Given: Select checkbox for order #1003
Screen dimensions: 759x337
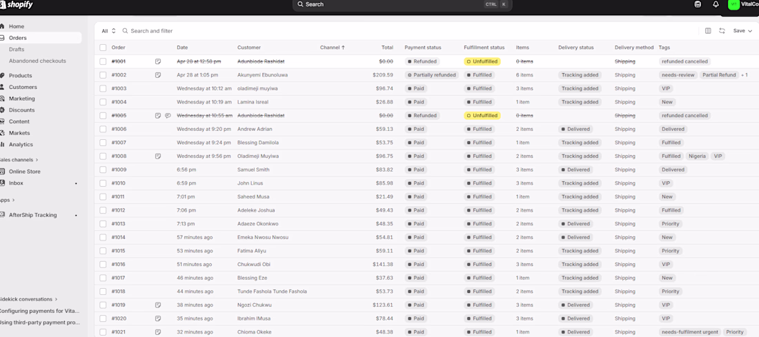Looking at the screenshot, I should (x=103, y=88).
